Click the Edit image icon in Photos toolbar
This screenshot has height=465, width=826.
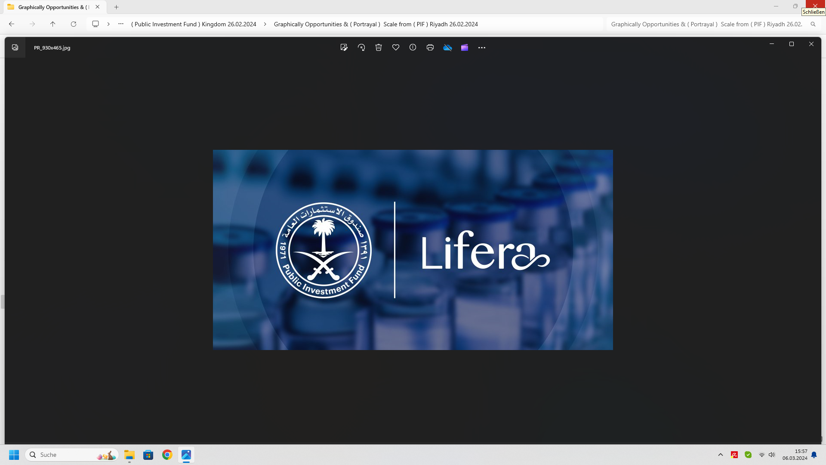[x=344, y=47]
